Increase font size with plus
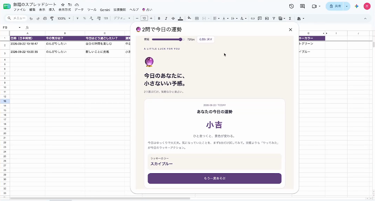Viewport: 375px width, 201px height. pyautogui.click(x=151, y=18)
